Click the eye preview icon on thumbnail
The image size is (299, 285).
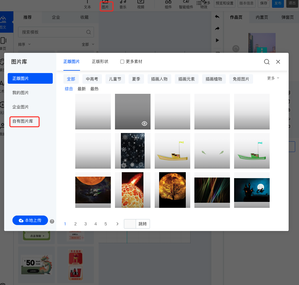(144, 124)
